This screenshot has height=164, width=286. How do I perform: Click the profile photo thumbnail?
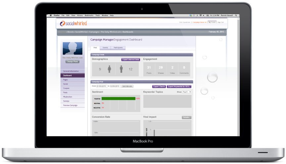point(72,48)
